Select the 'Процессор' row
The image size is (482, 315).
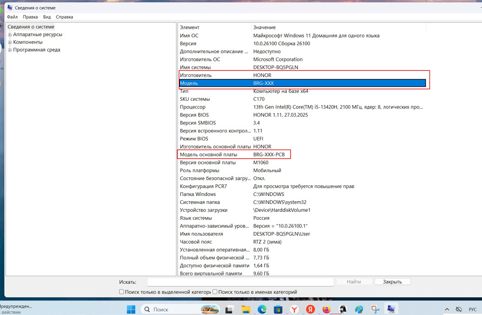(303, 107)
